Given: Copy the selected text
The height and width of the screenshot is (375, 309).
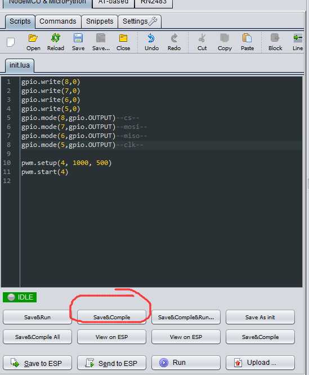Looking at the screenshot, I should 225,42.
